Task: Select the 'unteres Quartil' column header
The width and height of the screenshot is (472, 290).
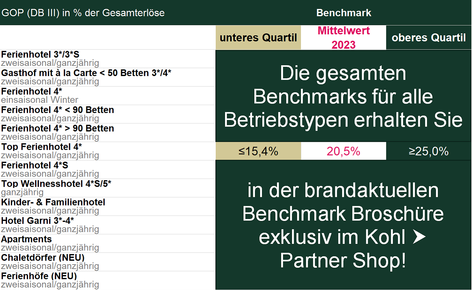Action: point(258,38)
